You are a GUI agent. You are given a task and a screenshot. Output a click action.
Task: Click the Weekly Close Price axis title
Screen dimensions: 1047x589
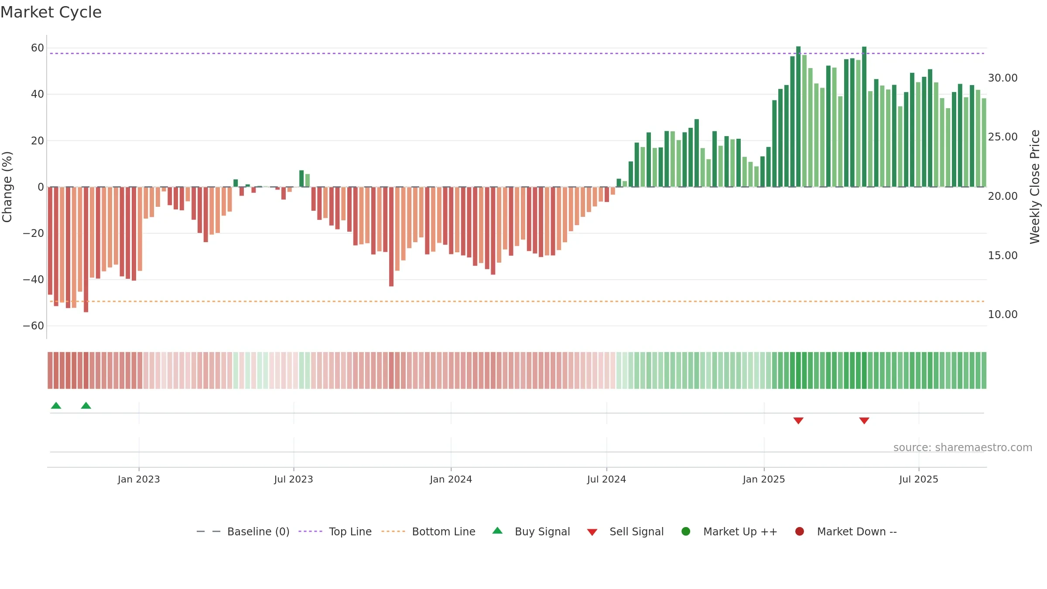(1035, 187)
